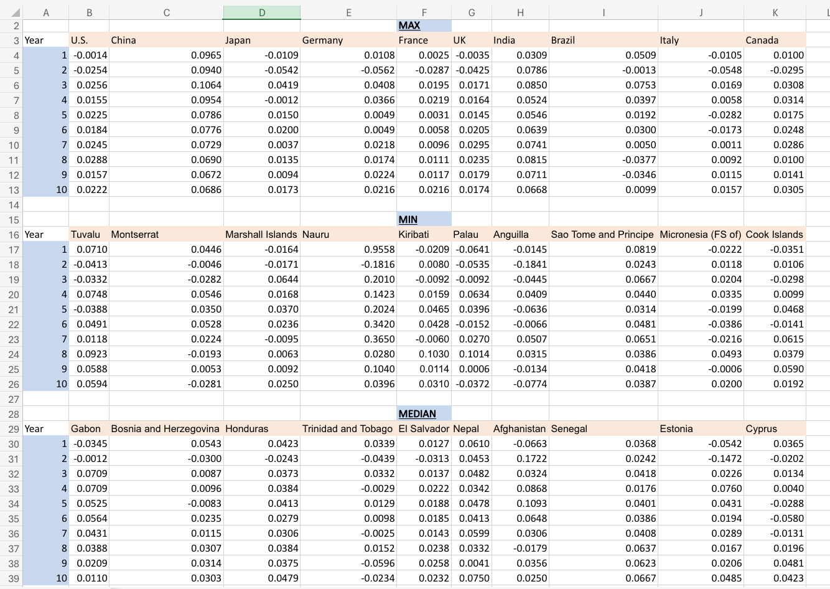
Task: Select the Nauru header cell
Action: pyautogui.click(x=348, y=234)
